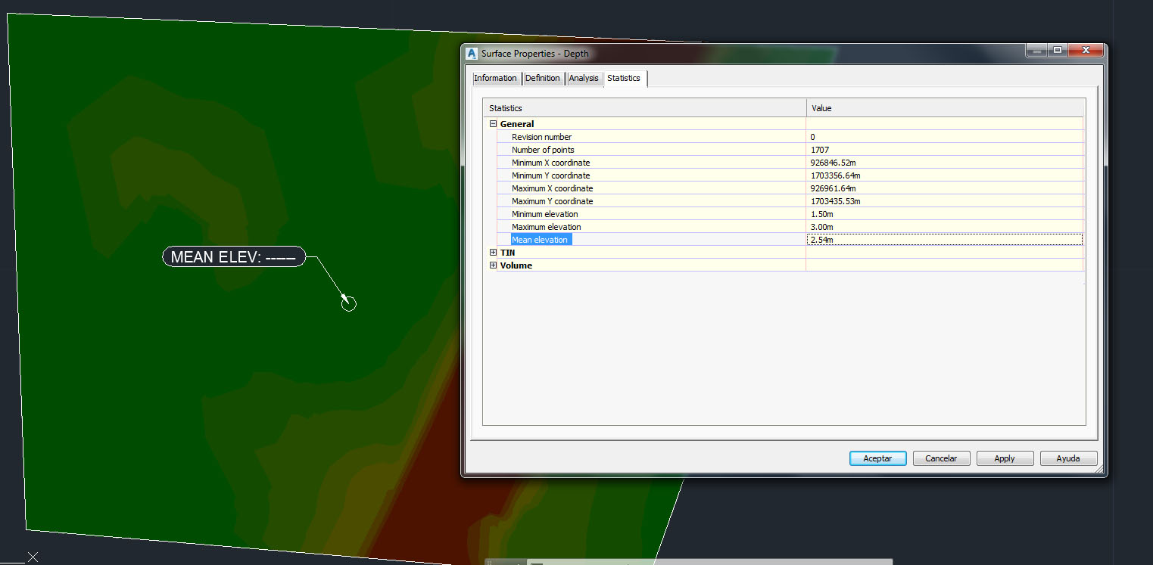Select the Number of points row
Viewport: 1153px width, 565px height.
coord(790,150)
